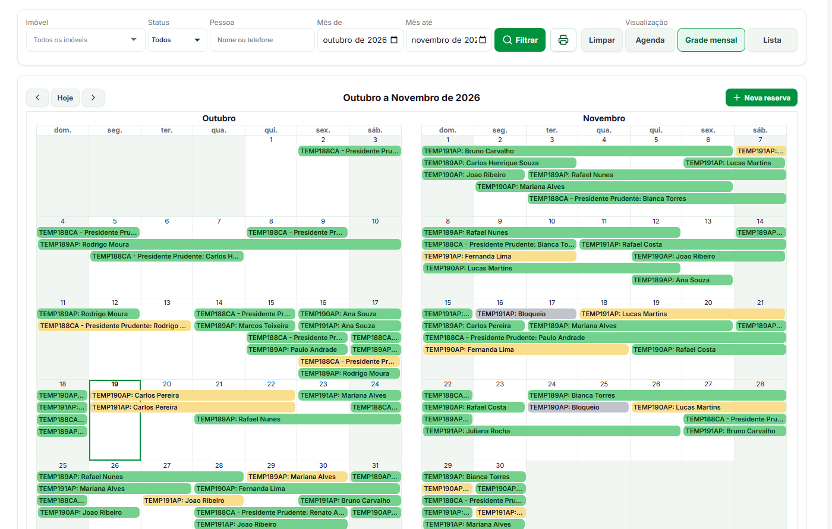Select 'TEMP188CA - Presidente Prudente: Paulo Andrade' booking

(604, 338)
